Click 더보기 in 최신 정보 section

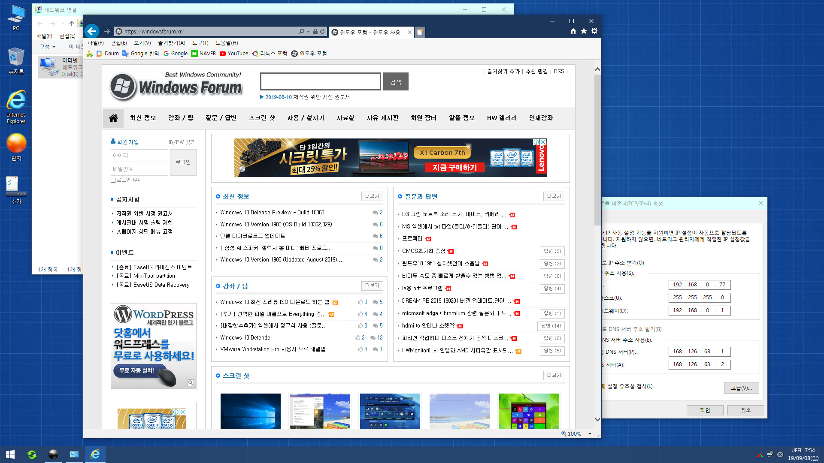[372, 196]
